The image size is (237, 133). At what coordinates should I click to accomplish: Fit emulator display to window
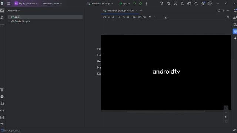pyautogui.click(x=226, y=122)
